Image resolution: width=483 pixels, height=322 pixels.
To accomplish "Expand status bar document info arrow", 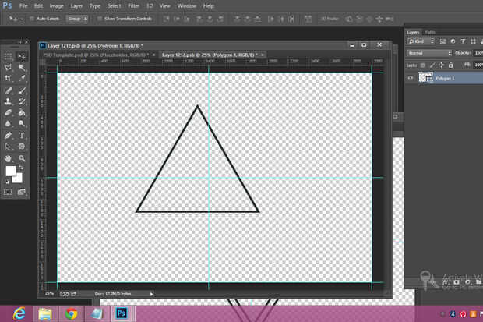I will click(x=151, y=294).
